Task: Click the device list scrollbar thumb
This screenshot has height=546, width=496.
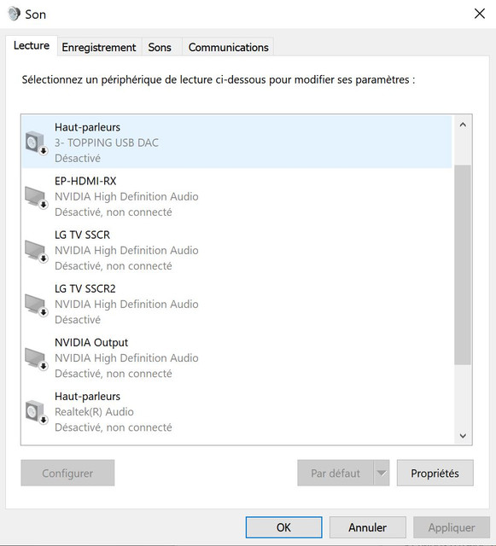Action: coord(463,264)
